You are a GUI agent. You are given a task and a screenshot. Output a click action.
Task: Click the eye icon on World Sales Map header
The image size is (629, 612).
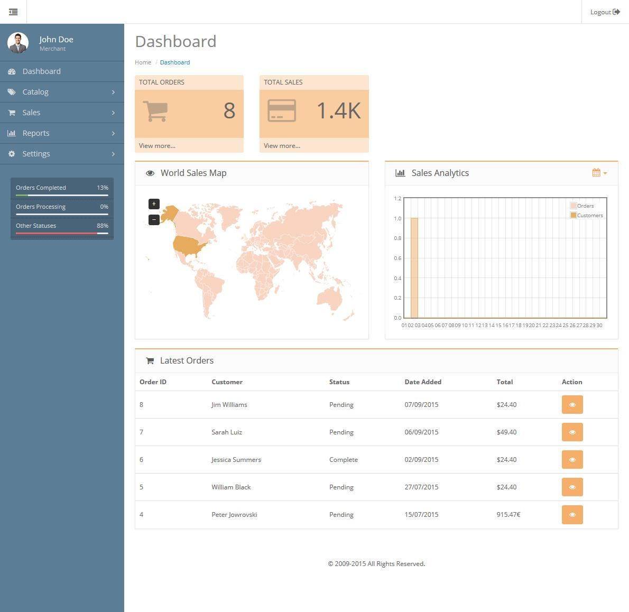pos(150,173)
